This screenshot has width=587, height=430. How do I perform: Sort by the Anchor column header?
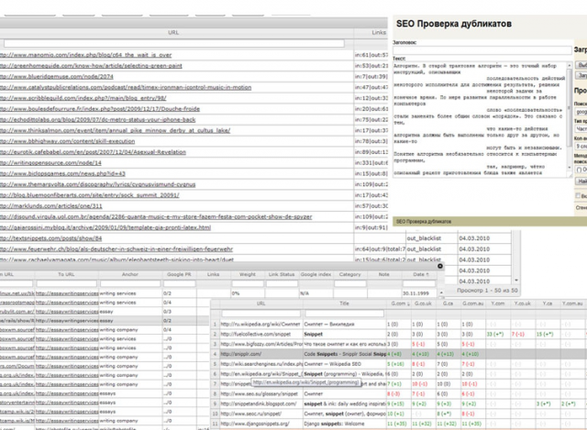click(x=130, y=274)
